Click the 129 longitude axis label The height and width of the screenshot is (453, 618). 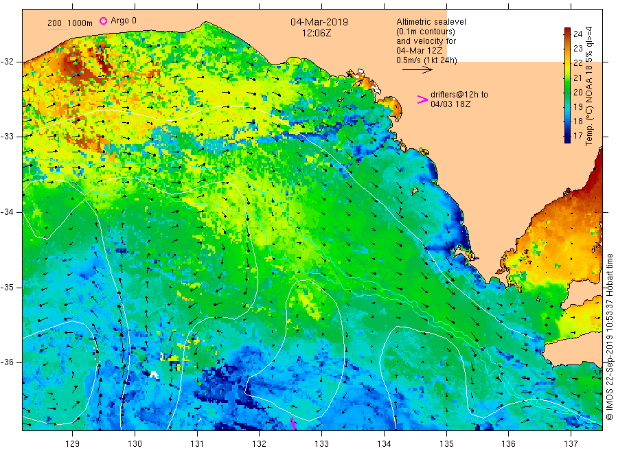click(x=73, y=444)
